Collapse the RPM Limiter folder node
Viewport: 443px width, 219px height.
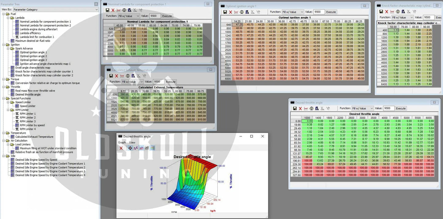pos(8,110)
